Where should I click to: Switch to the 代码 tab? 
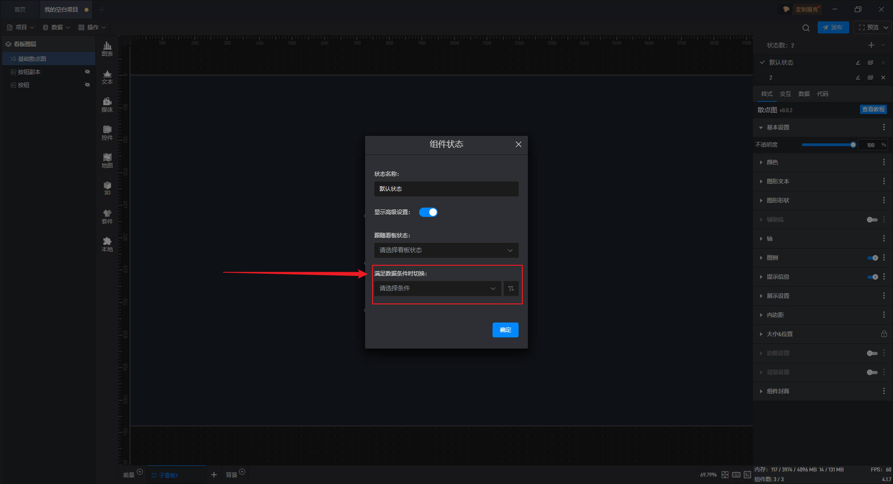[x=822, y=94]
